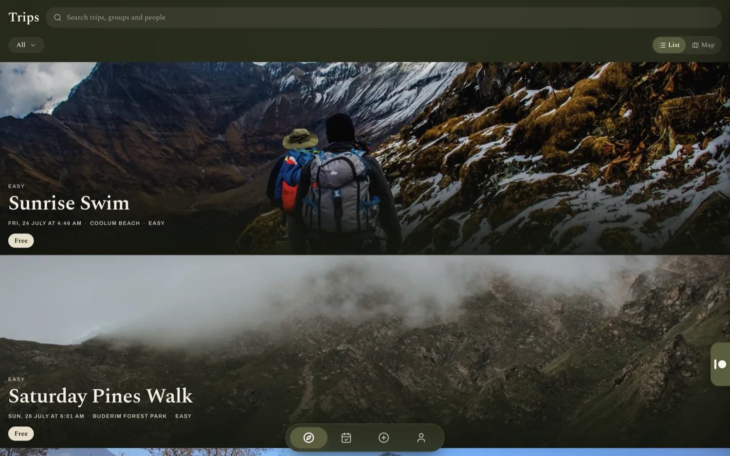The height and width of the screenshot is (456, 730).
Task: Open the Saturday Pines Walk trip
Action: pyautogui.click(x=101, y=396)
